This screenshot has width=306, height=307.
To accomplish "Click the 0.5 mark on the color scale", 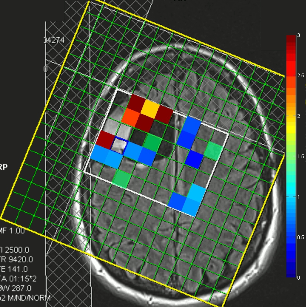I will [x=298, y=237].
